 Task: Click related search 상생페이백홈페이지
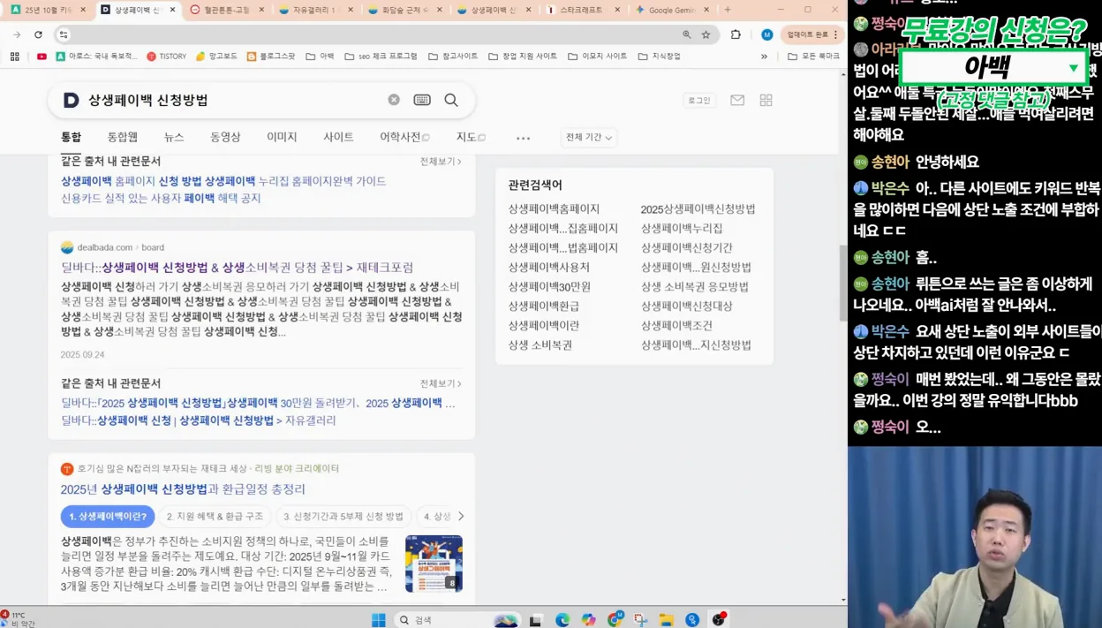coord(554,208)
